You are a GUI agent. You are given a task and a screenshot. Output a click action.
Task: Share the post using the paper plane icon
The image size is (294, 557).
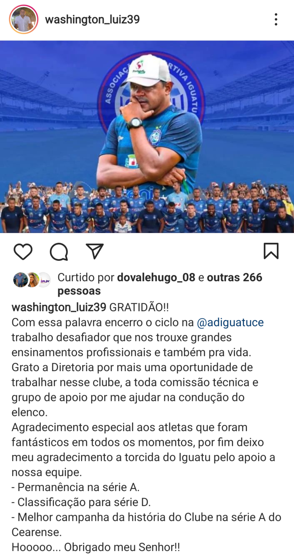[x=95, y=251]
